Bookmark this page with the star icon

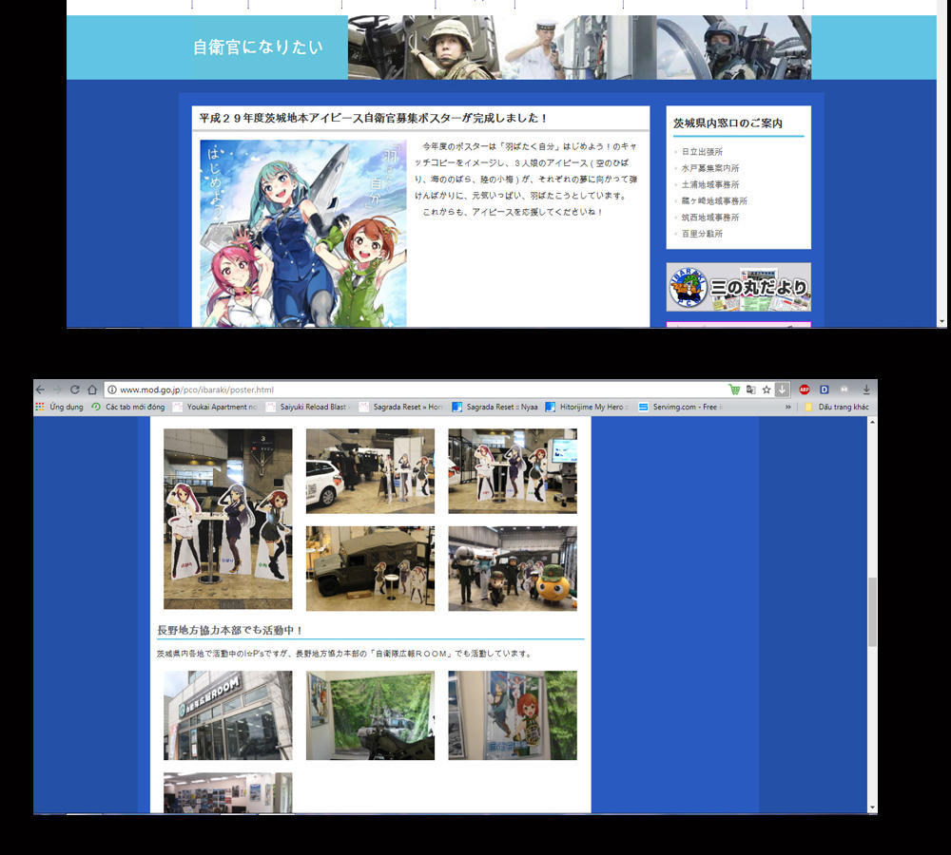coord(767,389)
